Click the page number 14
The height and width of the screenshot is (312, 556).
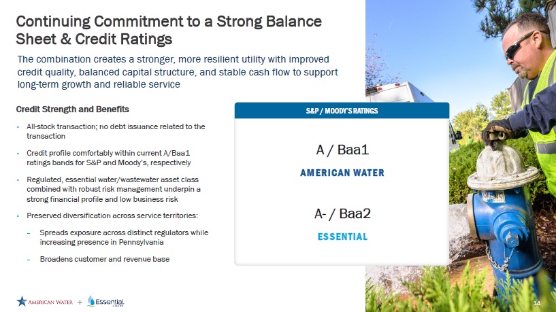tap(536, 302)
